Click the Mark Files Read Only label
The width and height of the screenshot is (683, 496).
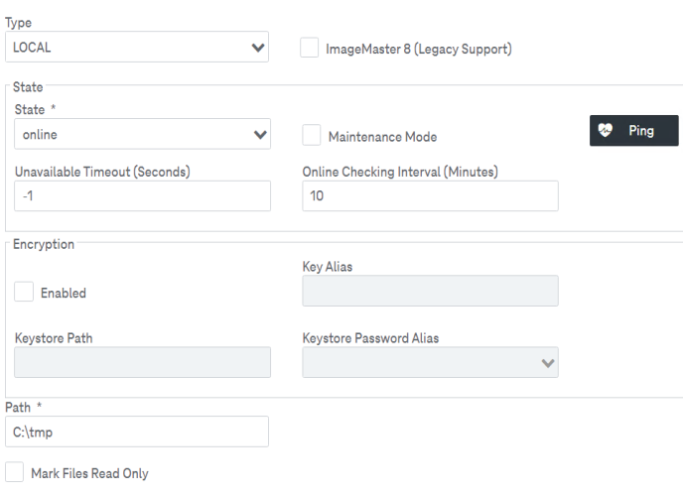click(x=89, y=473)
